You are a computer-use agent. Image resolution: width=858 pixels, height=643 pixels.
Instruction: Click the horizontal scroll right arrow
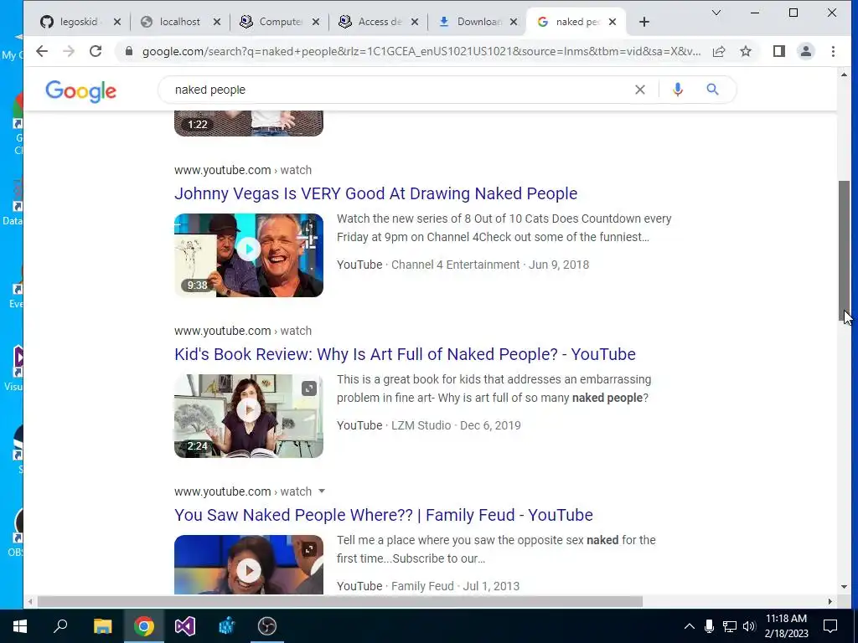tap(830, 601)
